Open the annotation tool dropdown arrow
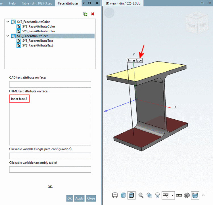This screenshot has height=205, width=213. click(172, 195)
